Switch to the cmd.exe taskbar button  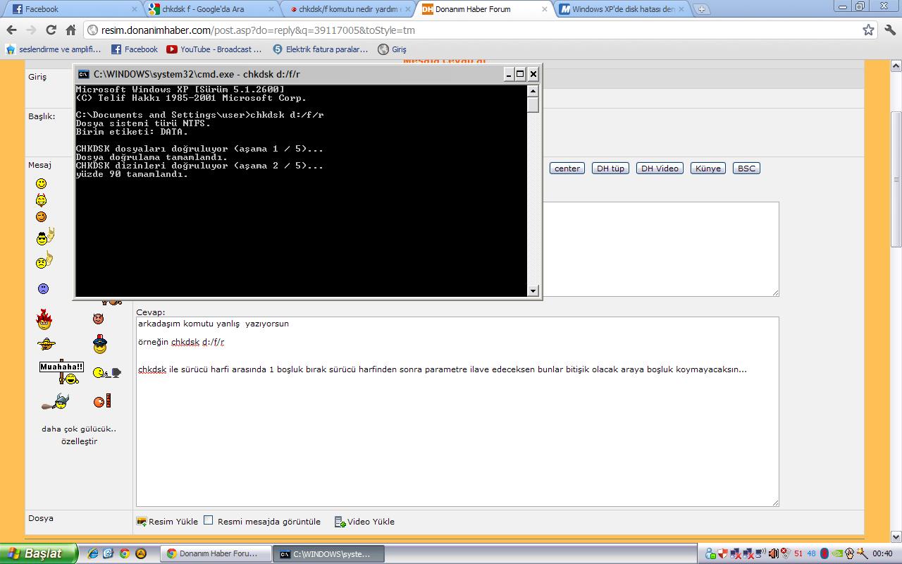pos(329,554)
